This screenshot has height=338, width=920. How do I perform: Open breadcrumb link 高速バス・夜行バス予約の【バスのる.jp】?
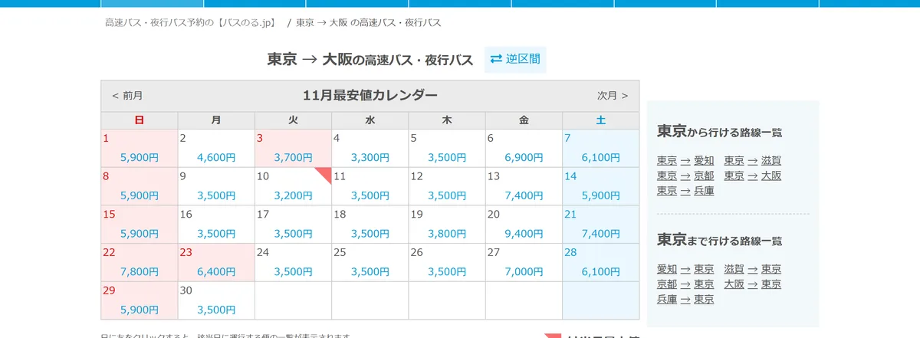point(191,23)
